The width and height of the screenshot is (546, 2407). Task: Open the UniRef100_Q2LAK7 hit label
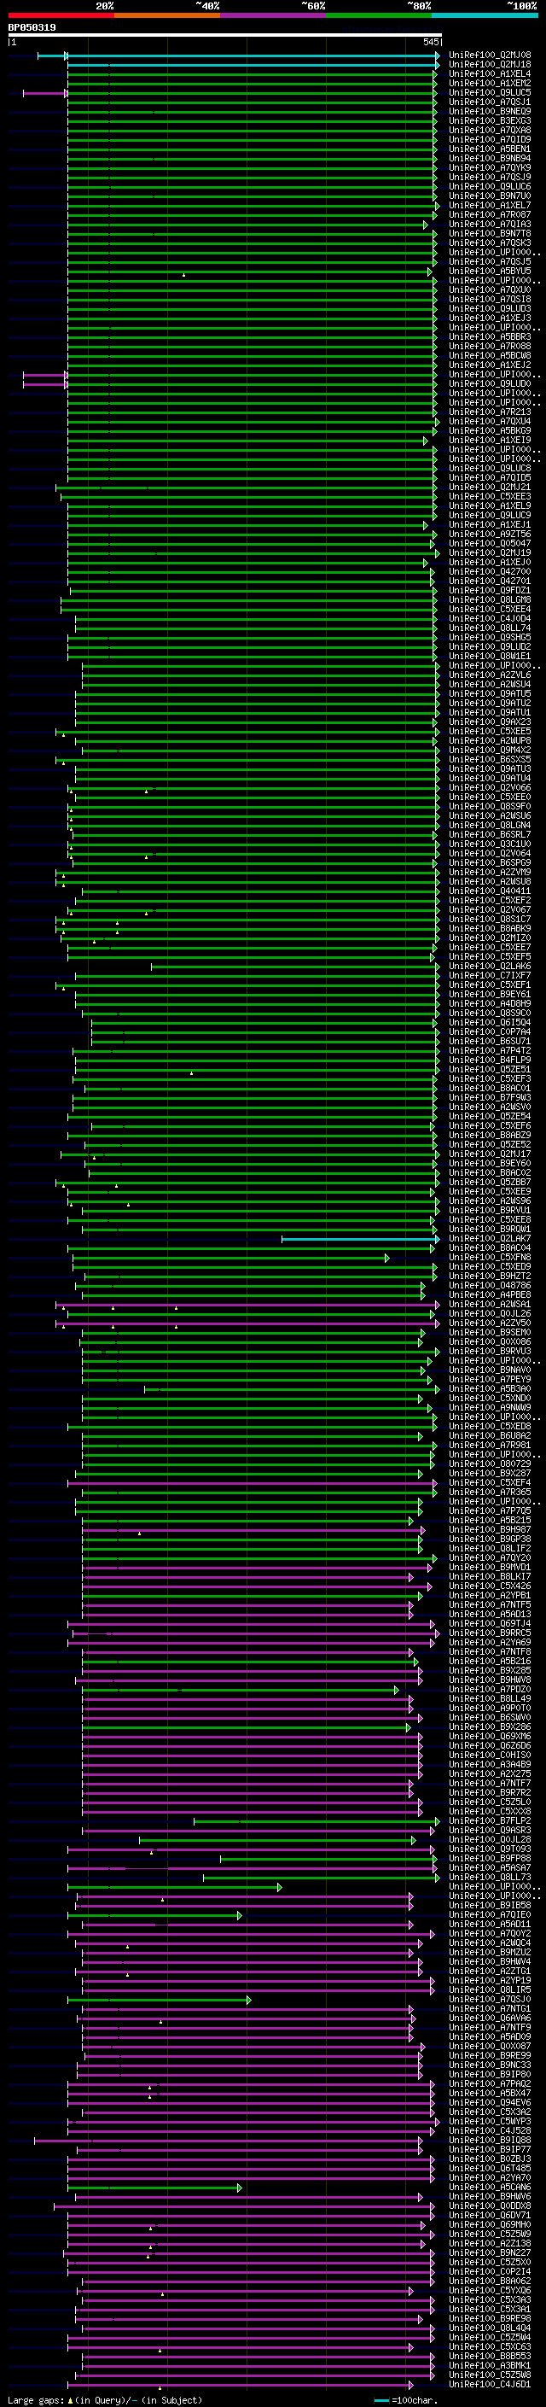pos(489,1238)
